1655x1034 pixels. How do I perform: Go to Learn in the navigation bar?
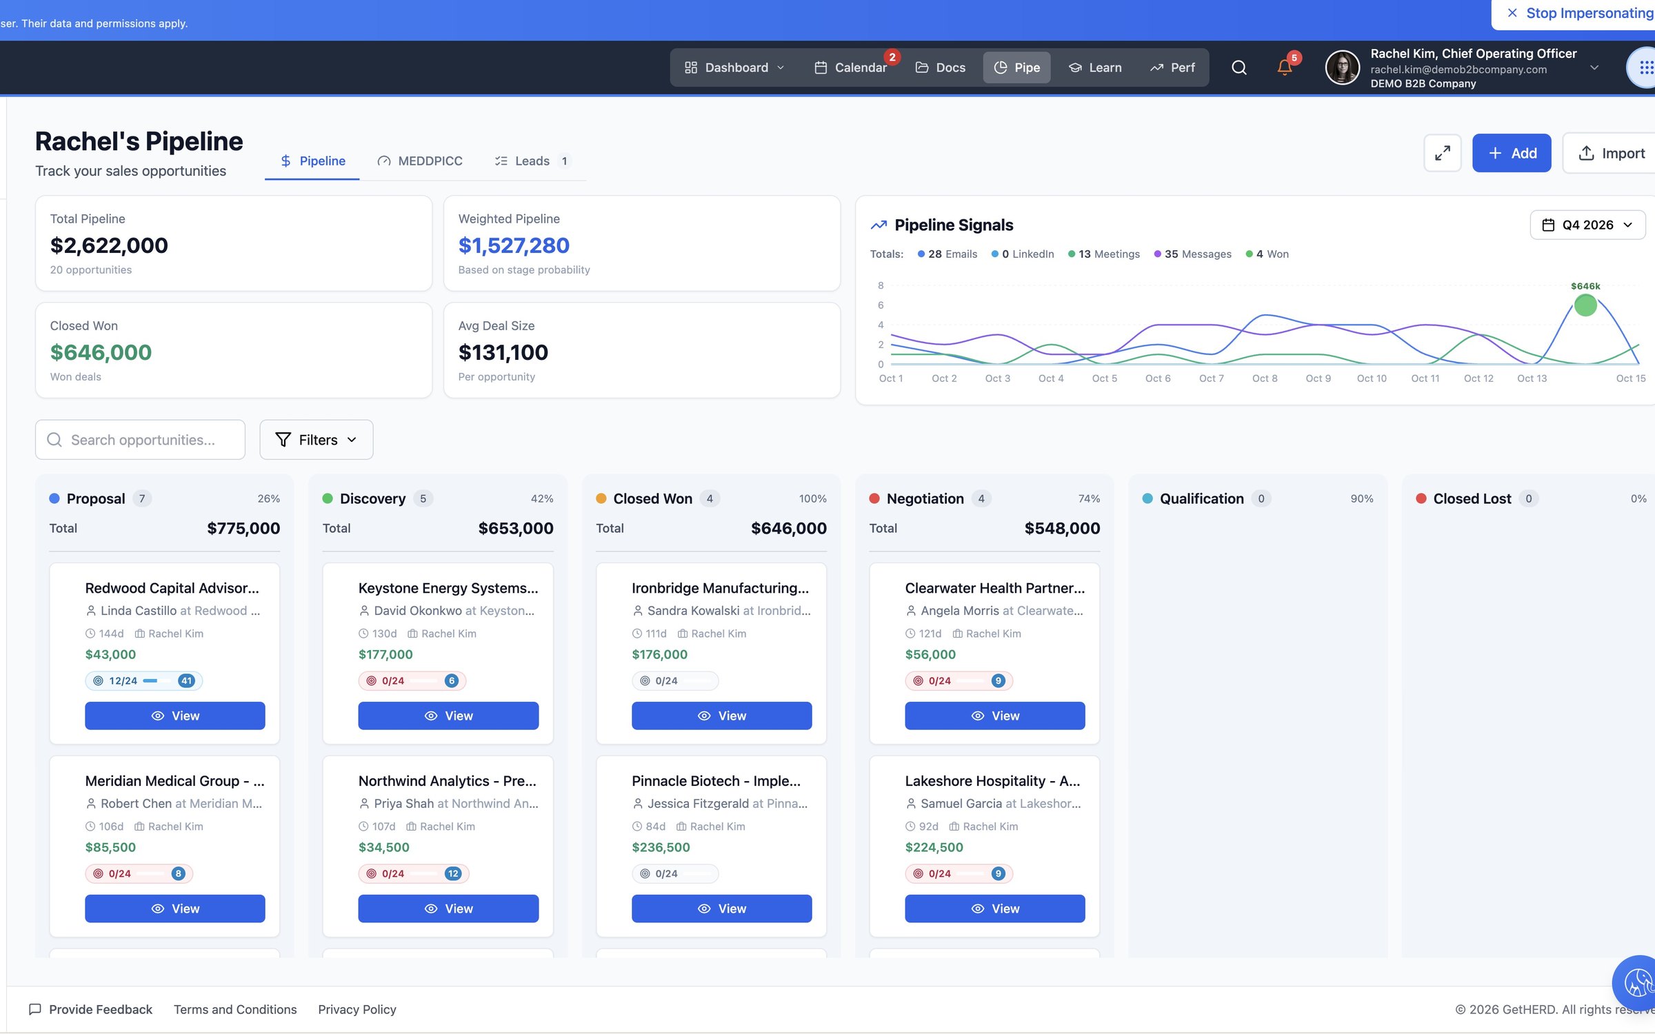(x=1095, y=68)
